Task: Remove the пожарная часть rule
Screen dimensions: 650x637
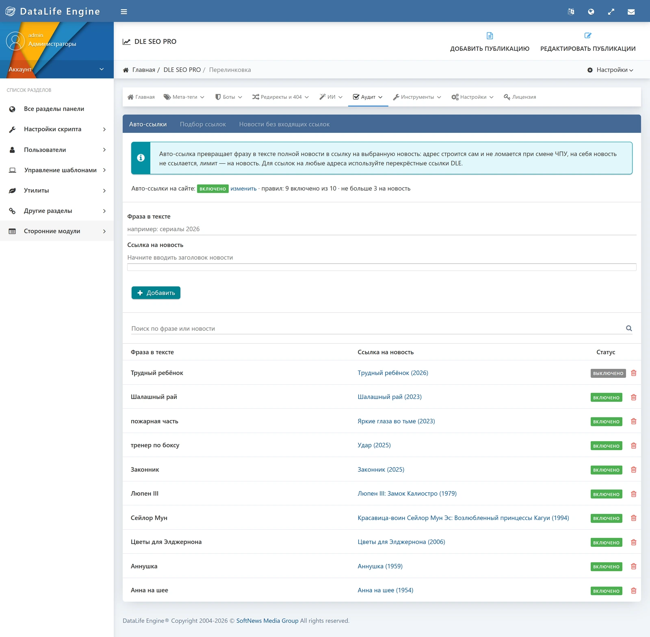Action: click(x=634, y=421)
